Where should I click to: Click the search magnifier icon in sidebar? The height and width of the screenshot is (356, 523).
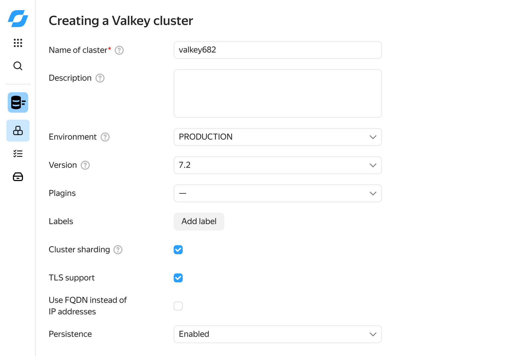pyautogui.click(x=18, y=66)
